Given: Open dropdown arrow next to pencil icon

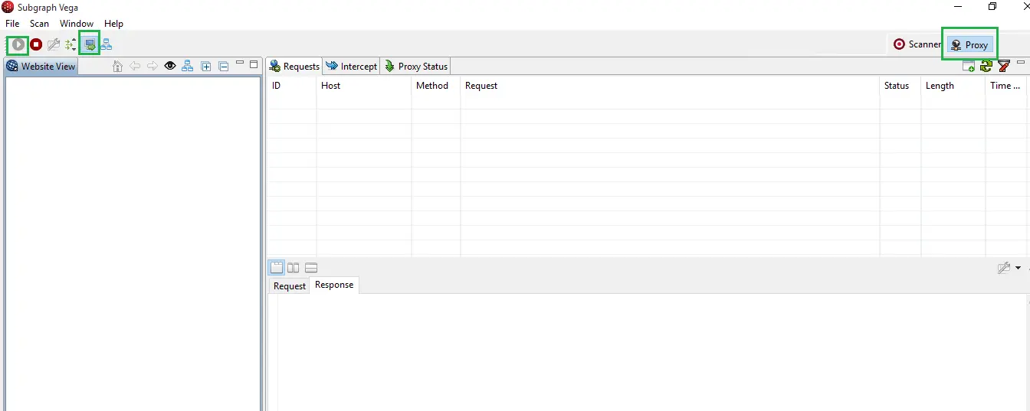Looking at the screenshot, I should point(1018,268).
